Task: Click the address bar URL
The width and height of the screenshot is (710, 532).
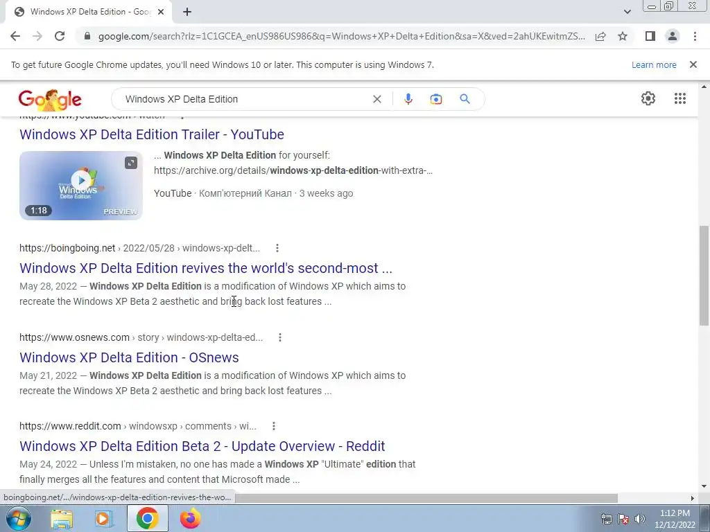Action: pyautogui.click(x=341, y=36)
